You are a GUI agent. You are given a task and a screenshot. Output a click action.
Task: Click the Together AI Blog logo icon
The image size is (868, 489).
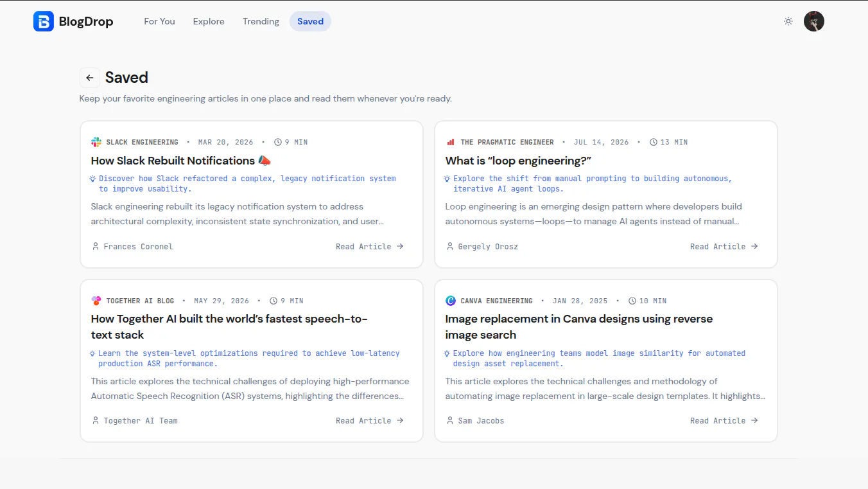96,301
